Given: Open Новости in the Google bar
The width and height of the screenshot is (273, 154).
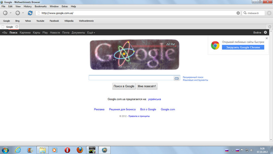Looking at the screenshot, I should click(55, 33).
